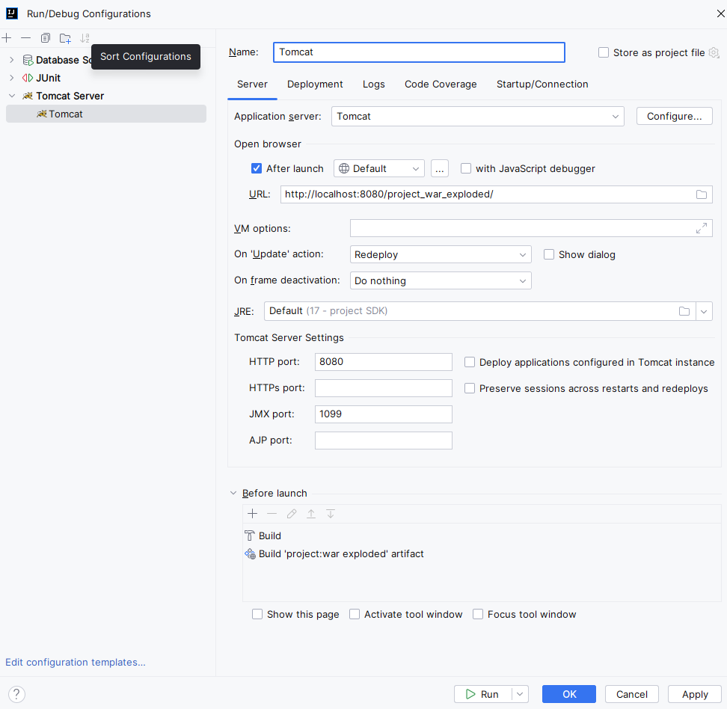Uncheck After launch option

257,169
